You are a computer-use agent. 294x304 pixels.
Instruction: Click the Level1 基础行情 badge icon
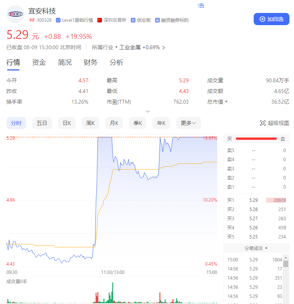(x=58, y=20)
